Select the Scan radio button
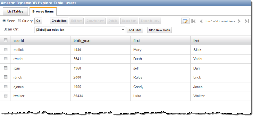Image resolution: width=254 pixels, height=117 pixels. pyautogui.click(x=4, y=21)
